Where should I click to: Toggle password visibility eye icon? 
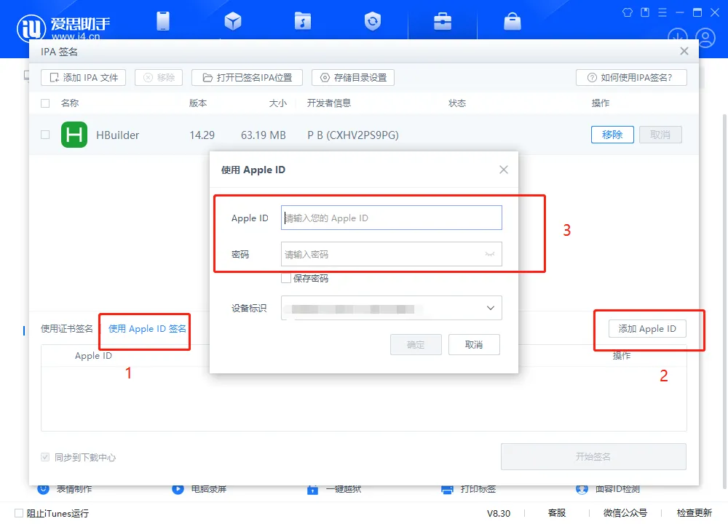(x=489, y=254)
